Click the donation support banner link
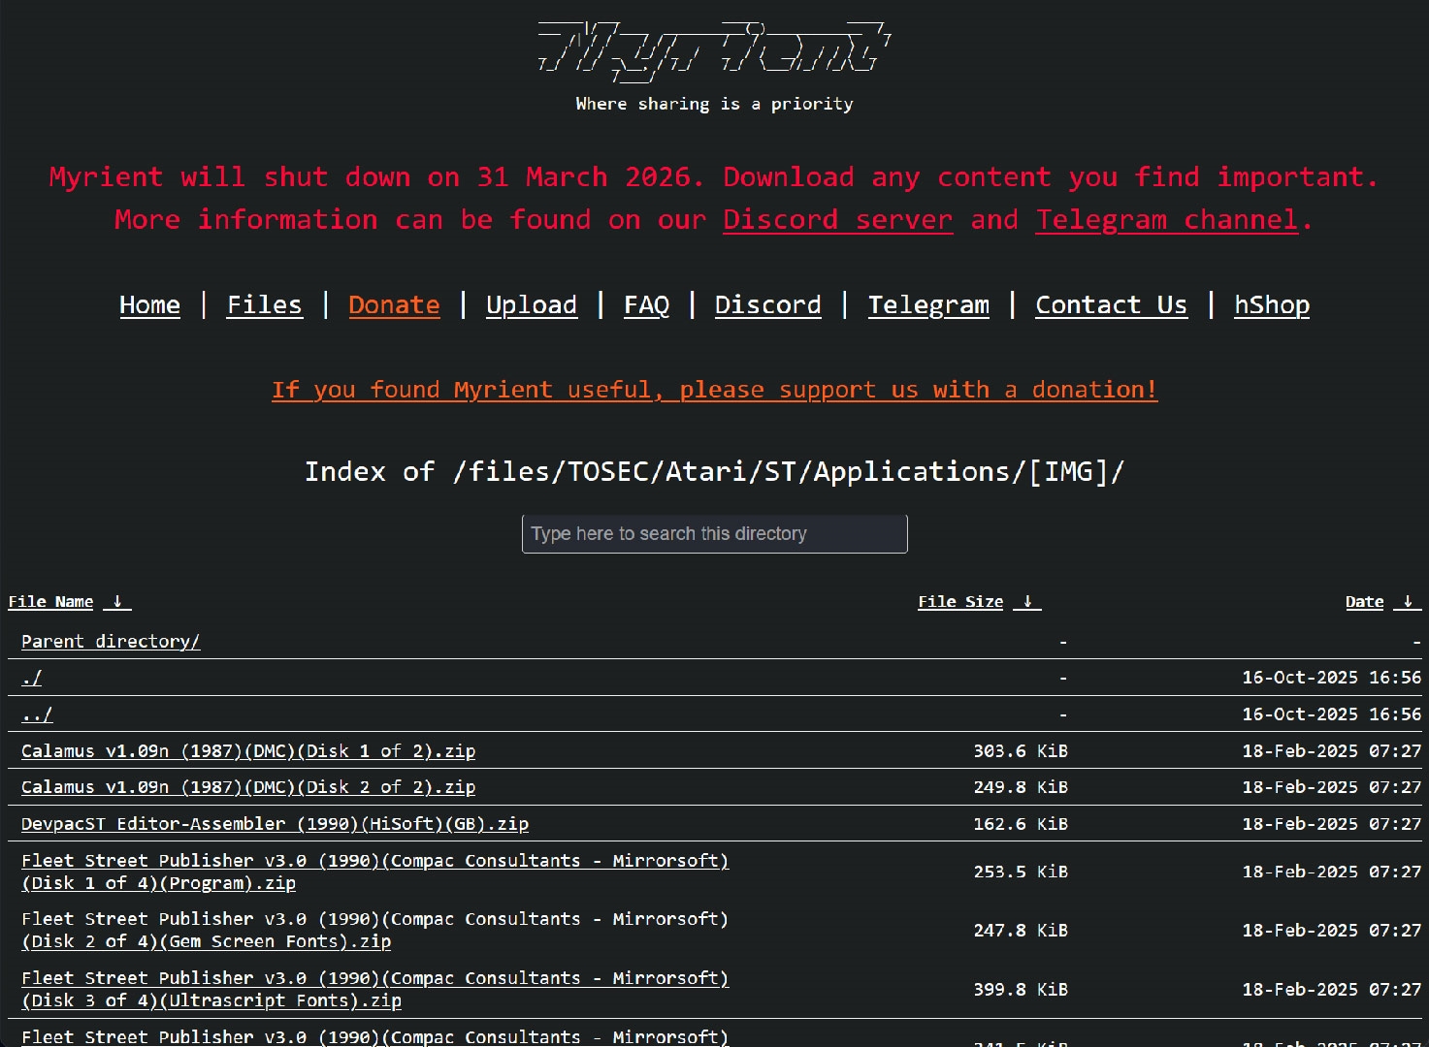 pyautogui.click(x=714, y=390)
